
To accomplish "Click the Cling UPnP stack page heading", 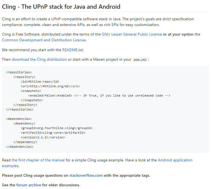I will (61, 7).
